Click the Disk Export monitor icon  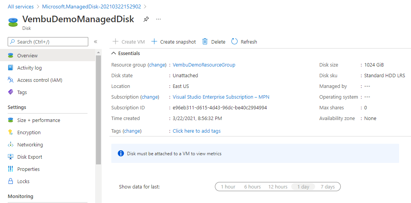pos(10,157)
